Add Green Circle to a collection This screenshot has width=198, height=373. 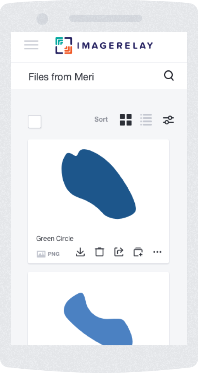(x=138, y=252)
